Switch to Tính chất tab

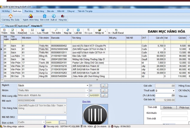(x=152, y=107)
